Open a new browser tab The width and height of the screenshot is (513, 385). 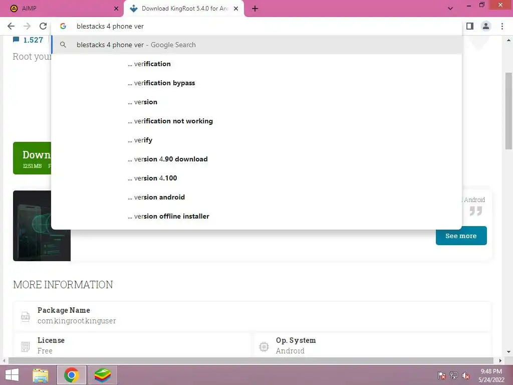[255, 9]
